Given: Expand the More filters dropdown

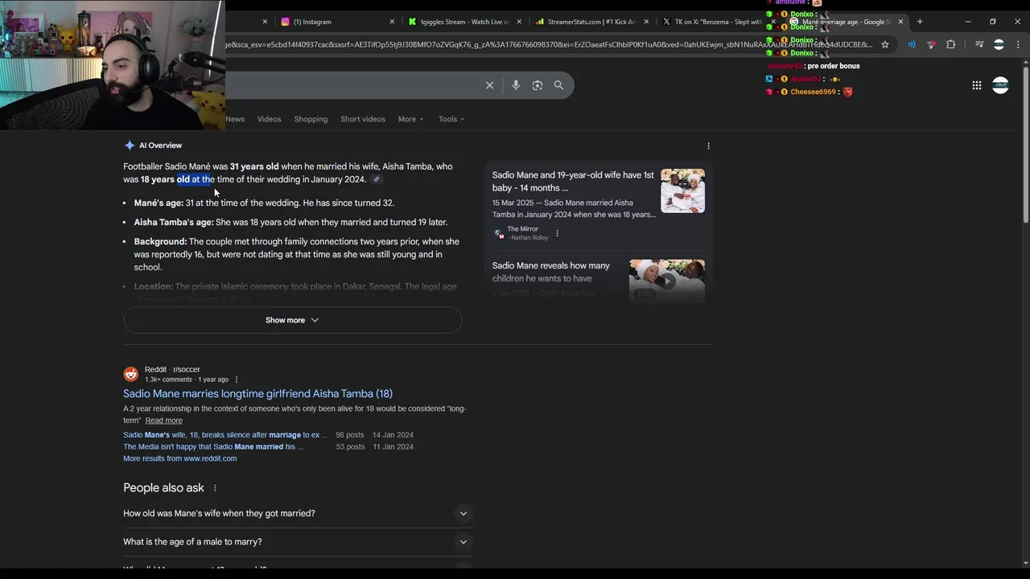Looking at the screenshot, I should 410,119.
